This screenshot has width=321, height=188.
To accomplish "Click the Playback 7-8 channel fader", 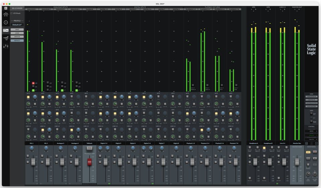I will [x=236, y=162].
